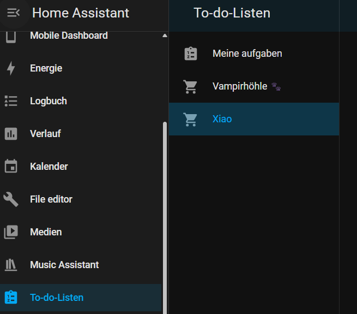
Task: Click the Kalender calendar icon
Action: [x=11, y=166]
